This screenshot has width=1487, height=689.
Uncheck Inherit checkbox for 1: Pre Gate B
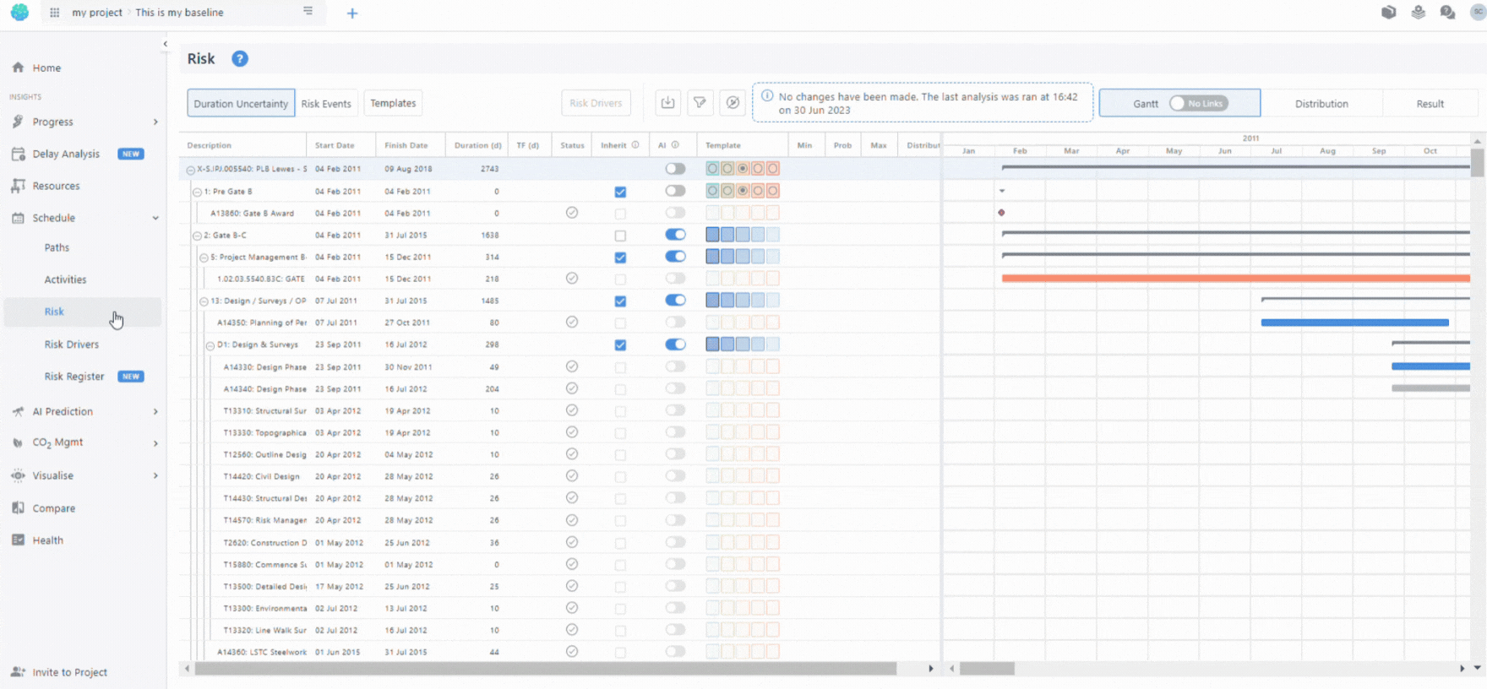620,192
